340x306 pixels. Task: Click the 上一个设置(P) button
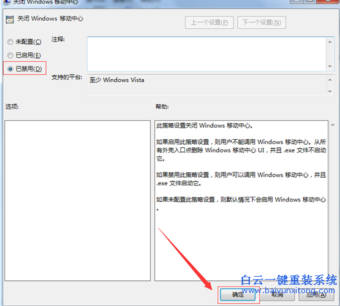[210, 22]
